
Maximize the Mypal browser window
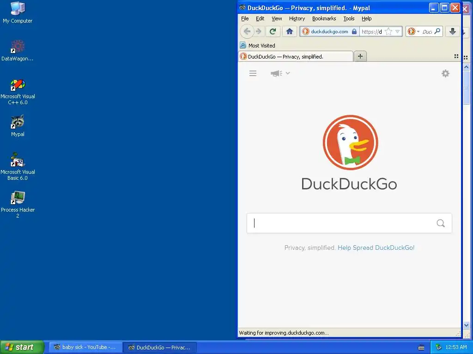click(444, 8)
